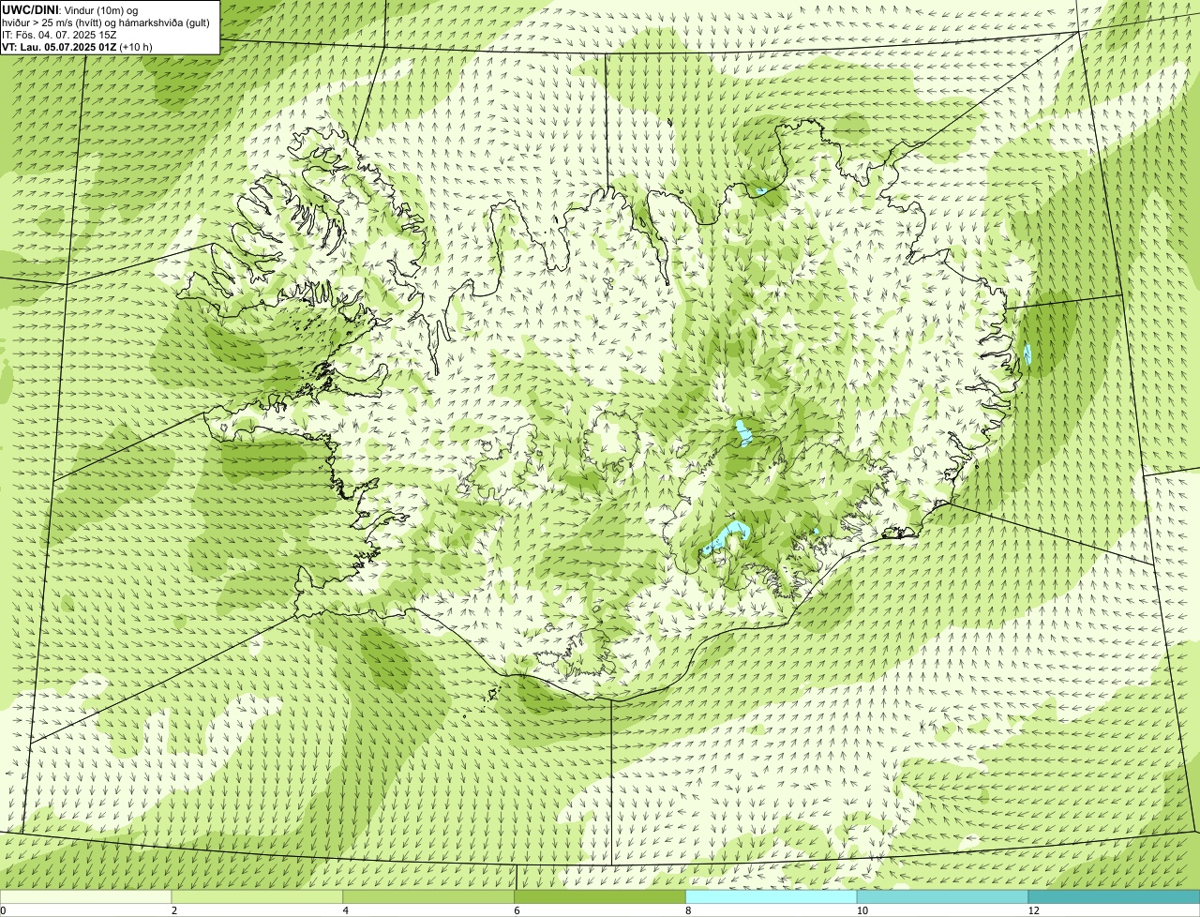The height and width of the screenshot is (917, 1200).
Task: Click the '6' label on the color scale
Action: 517,910
